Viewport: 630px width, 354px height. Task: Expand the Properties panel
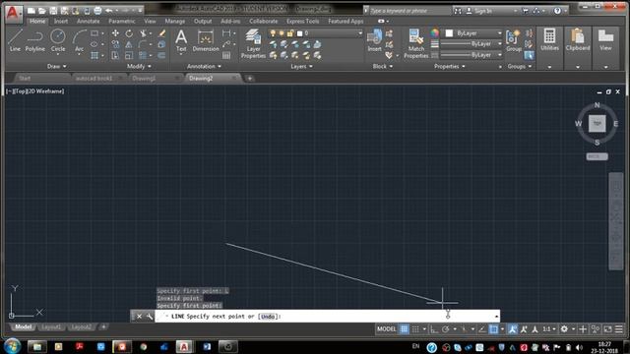[449, 66]
